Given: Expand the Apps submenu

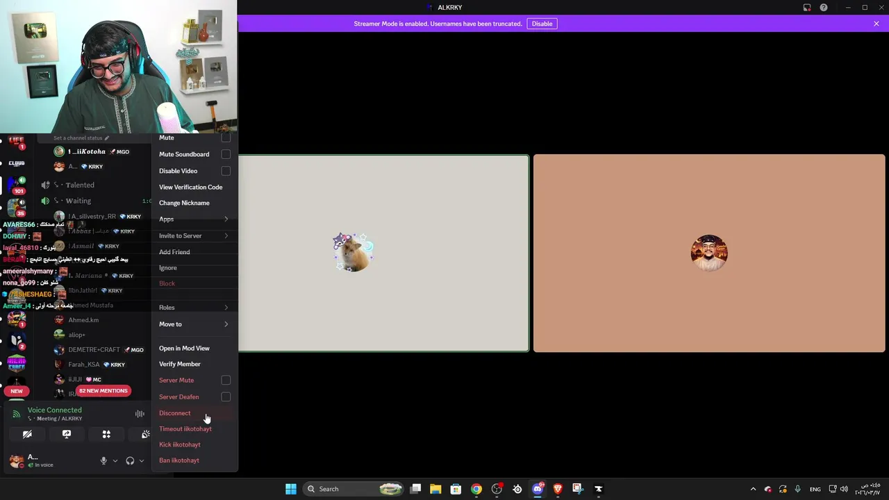Looking at the screenshot, I should pyautogui.click(x=194, y=219).
